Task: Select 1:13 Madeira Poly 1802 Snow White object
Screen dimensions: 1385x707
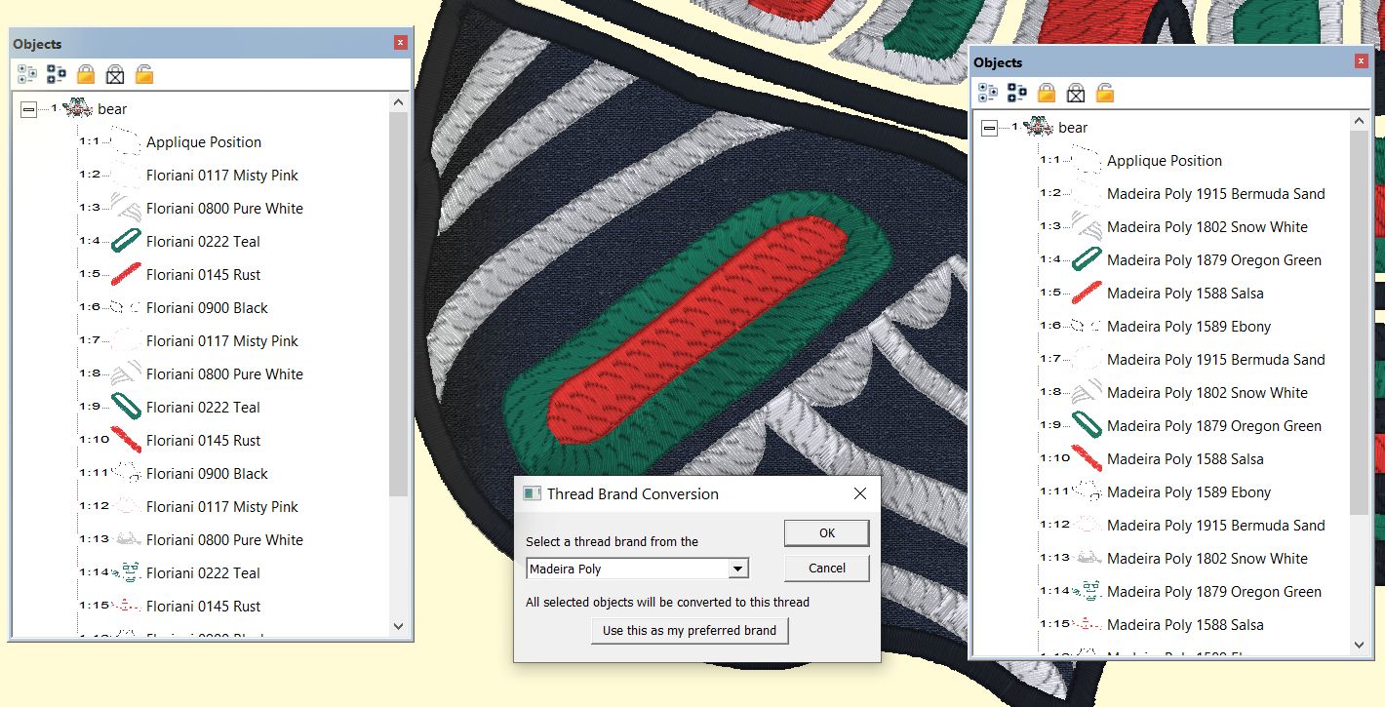Action: [x=1207, y=559]
